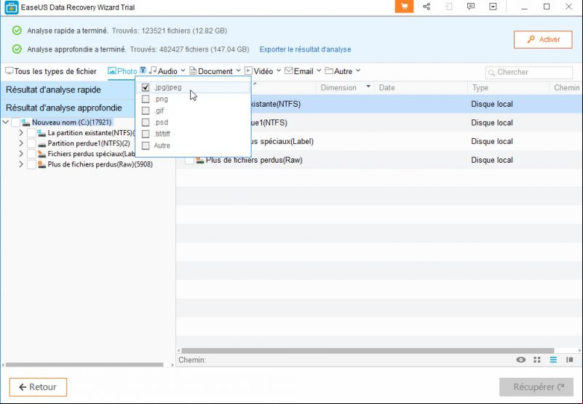The height and width of the screenshot is (404, 583).
Task: Open the Email filter dropdown arrow
Action: click(x=319, y=70)
